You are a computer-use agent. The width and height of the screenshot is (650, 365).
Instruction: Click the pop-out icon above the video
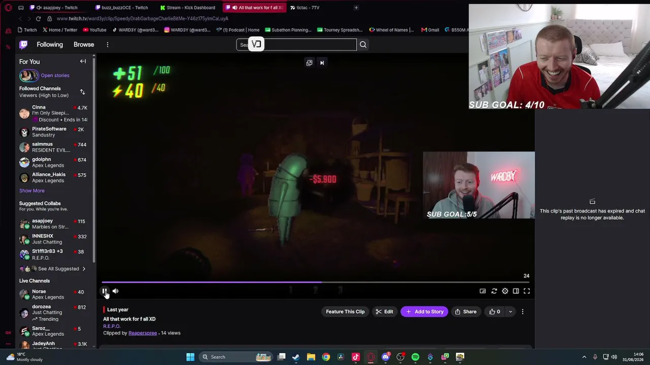pyautogui.click(x=309, y=63)
